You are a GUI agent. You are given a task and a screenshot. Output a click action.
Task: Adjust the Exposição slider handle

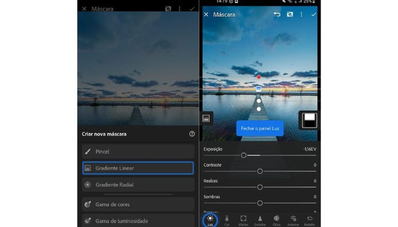pos(243,155)
